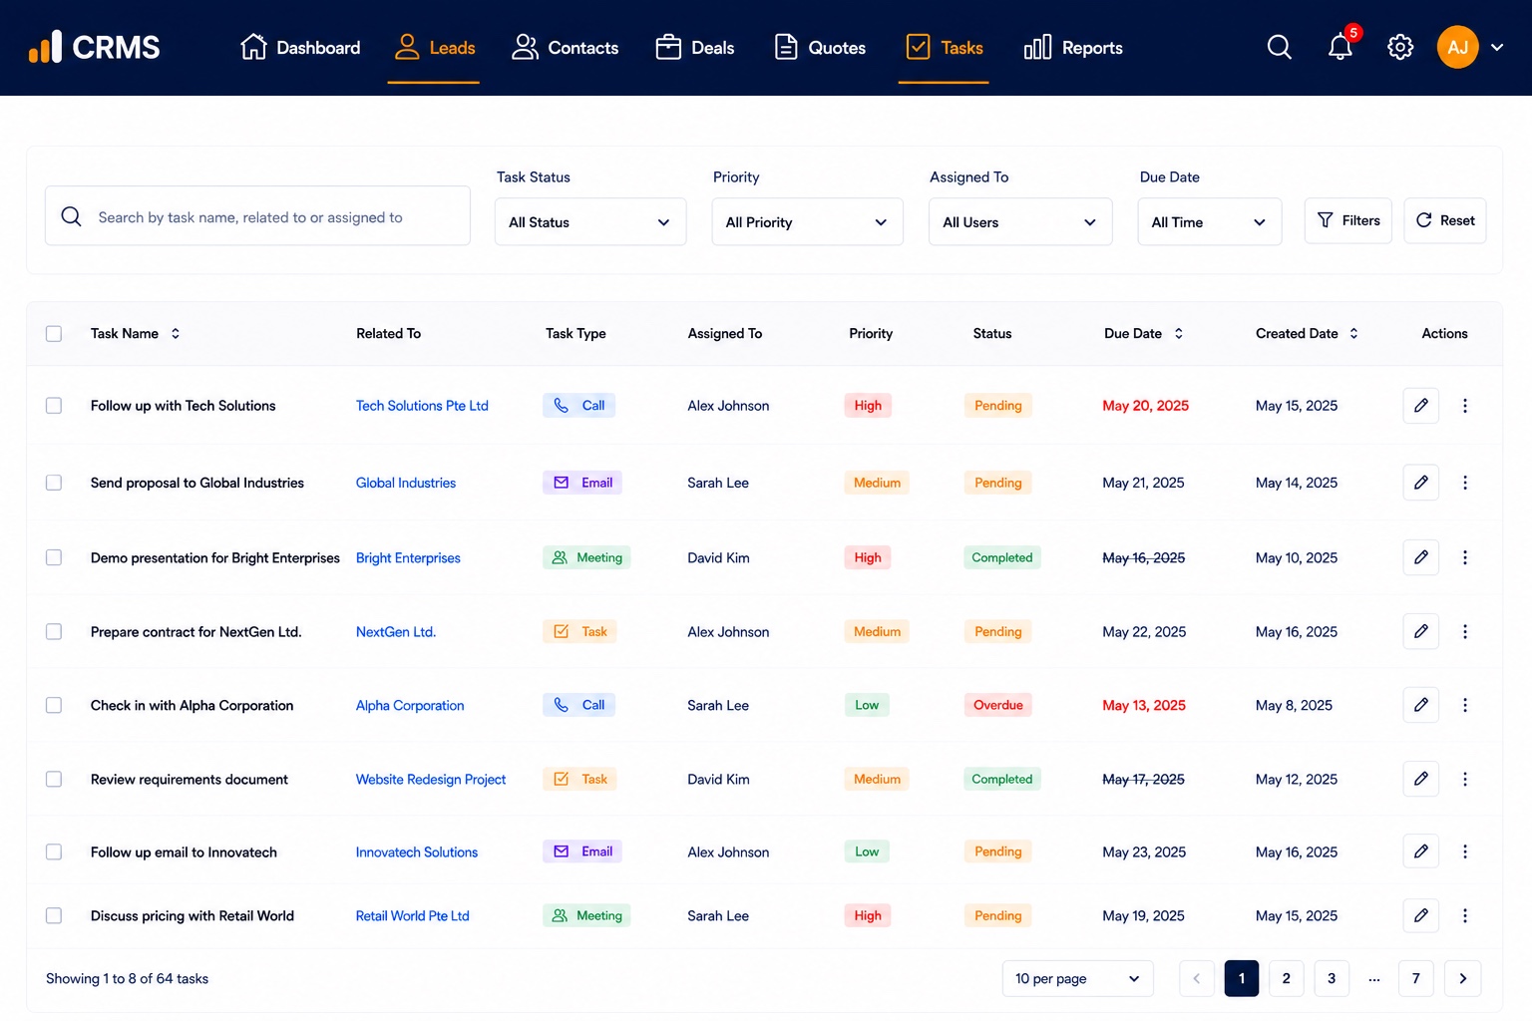Viewport: 1532px width, 1021px height.
Task: Open Retail World Pte Ltd link
Action: coord(412,915)
